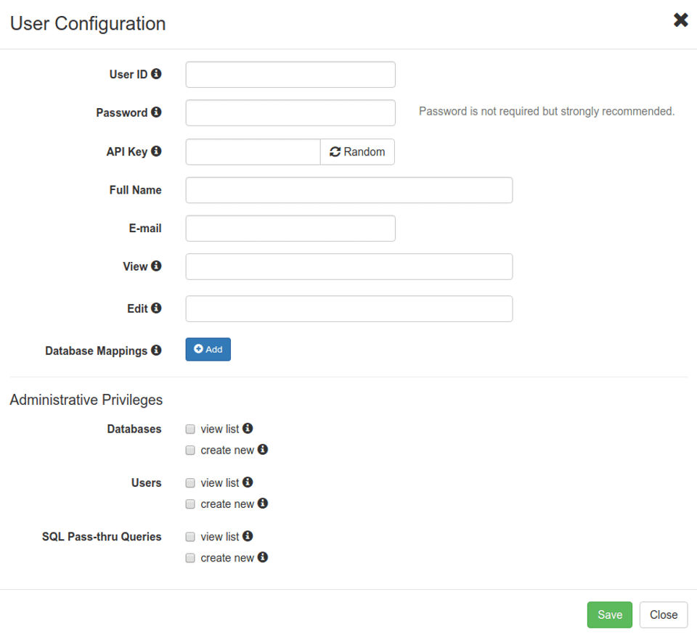The width and height of the screenshot is (697, 637).
Task: Toggle Users view list checkbox
Action: pos(190,483)
